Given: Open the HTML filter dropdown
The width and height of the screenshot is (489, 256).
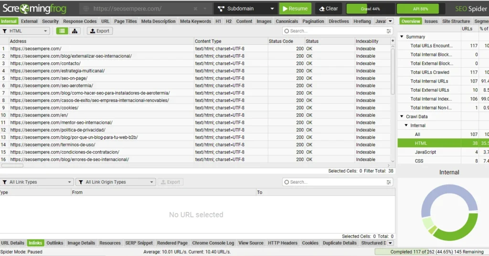Looking at the screenshot, I should (x=25, y=31).
